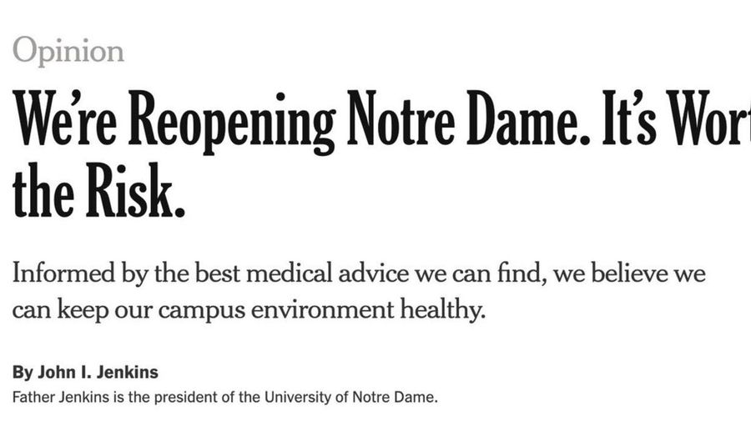Click "University of Notre Dame" in the bio
This screenshot has height=422, width=751.
coord(351,397)
